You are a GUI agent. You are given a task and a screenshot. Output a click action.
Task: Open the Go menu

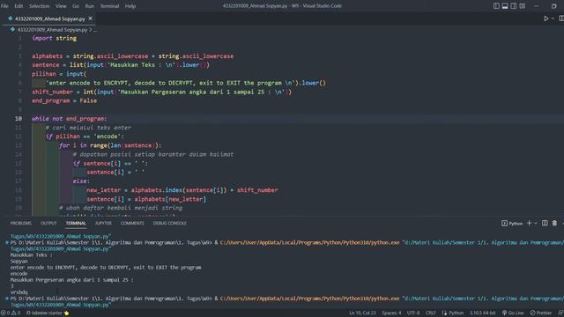pyautogui.click(x=76, y=6)
